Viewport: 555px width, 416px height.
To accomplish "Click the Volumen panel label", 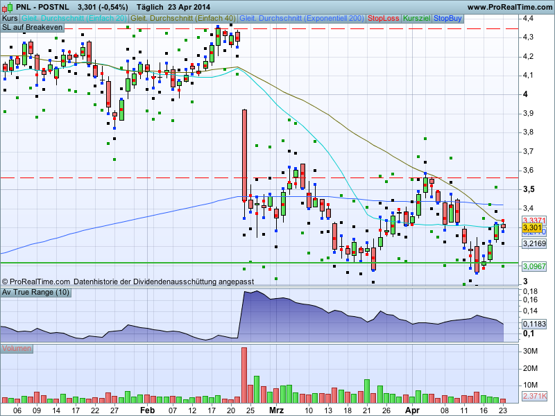I will click(x=17, y=348).
